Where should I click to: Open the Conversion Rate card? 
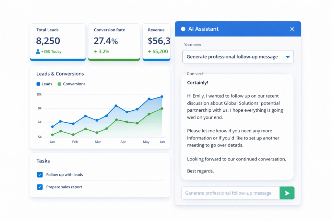click(114, 41)
